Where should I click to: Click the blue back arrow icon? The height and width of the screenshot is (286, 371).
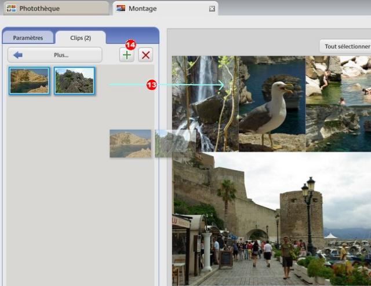[18, 55]
